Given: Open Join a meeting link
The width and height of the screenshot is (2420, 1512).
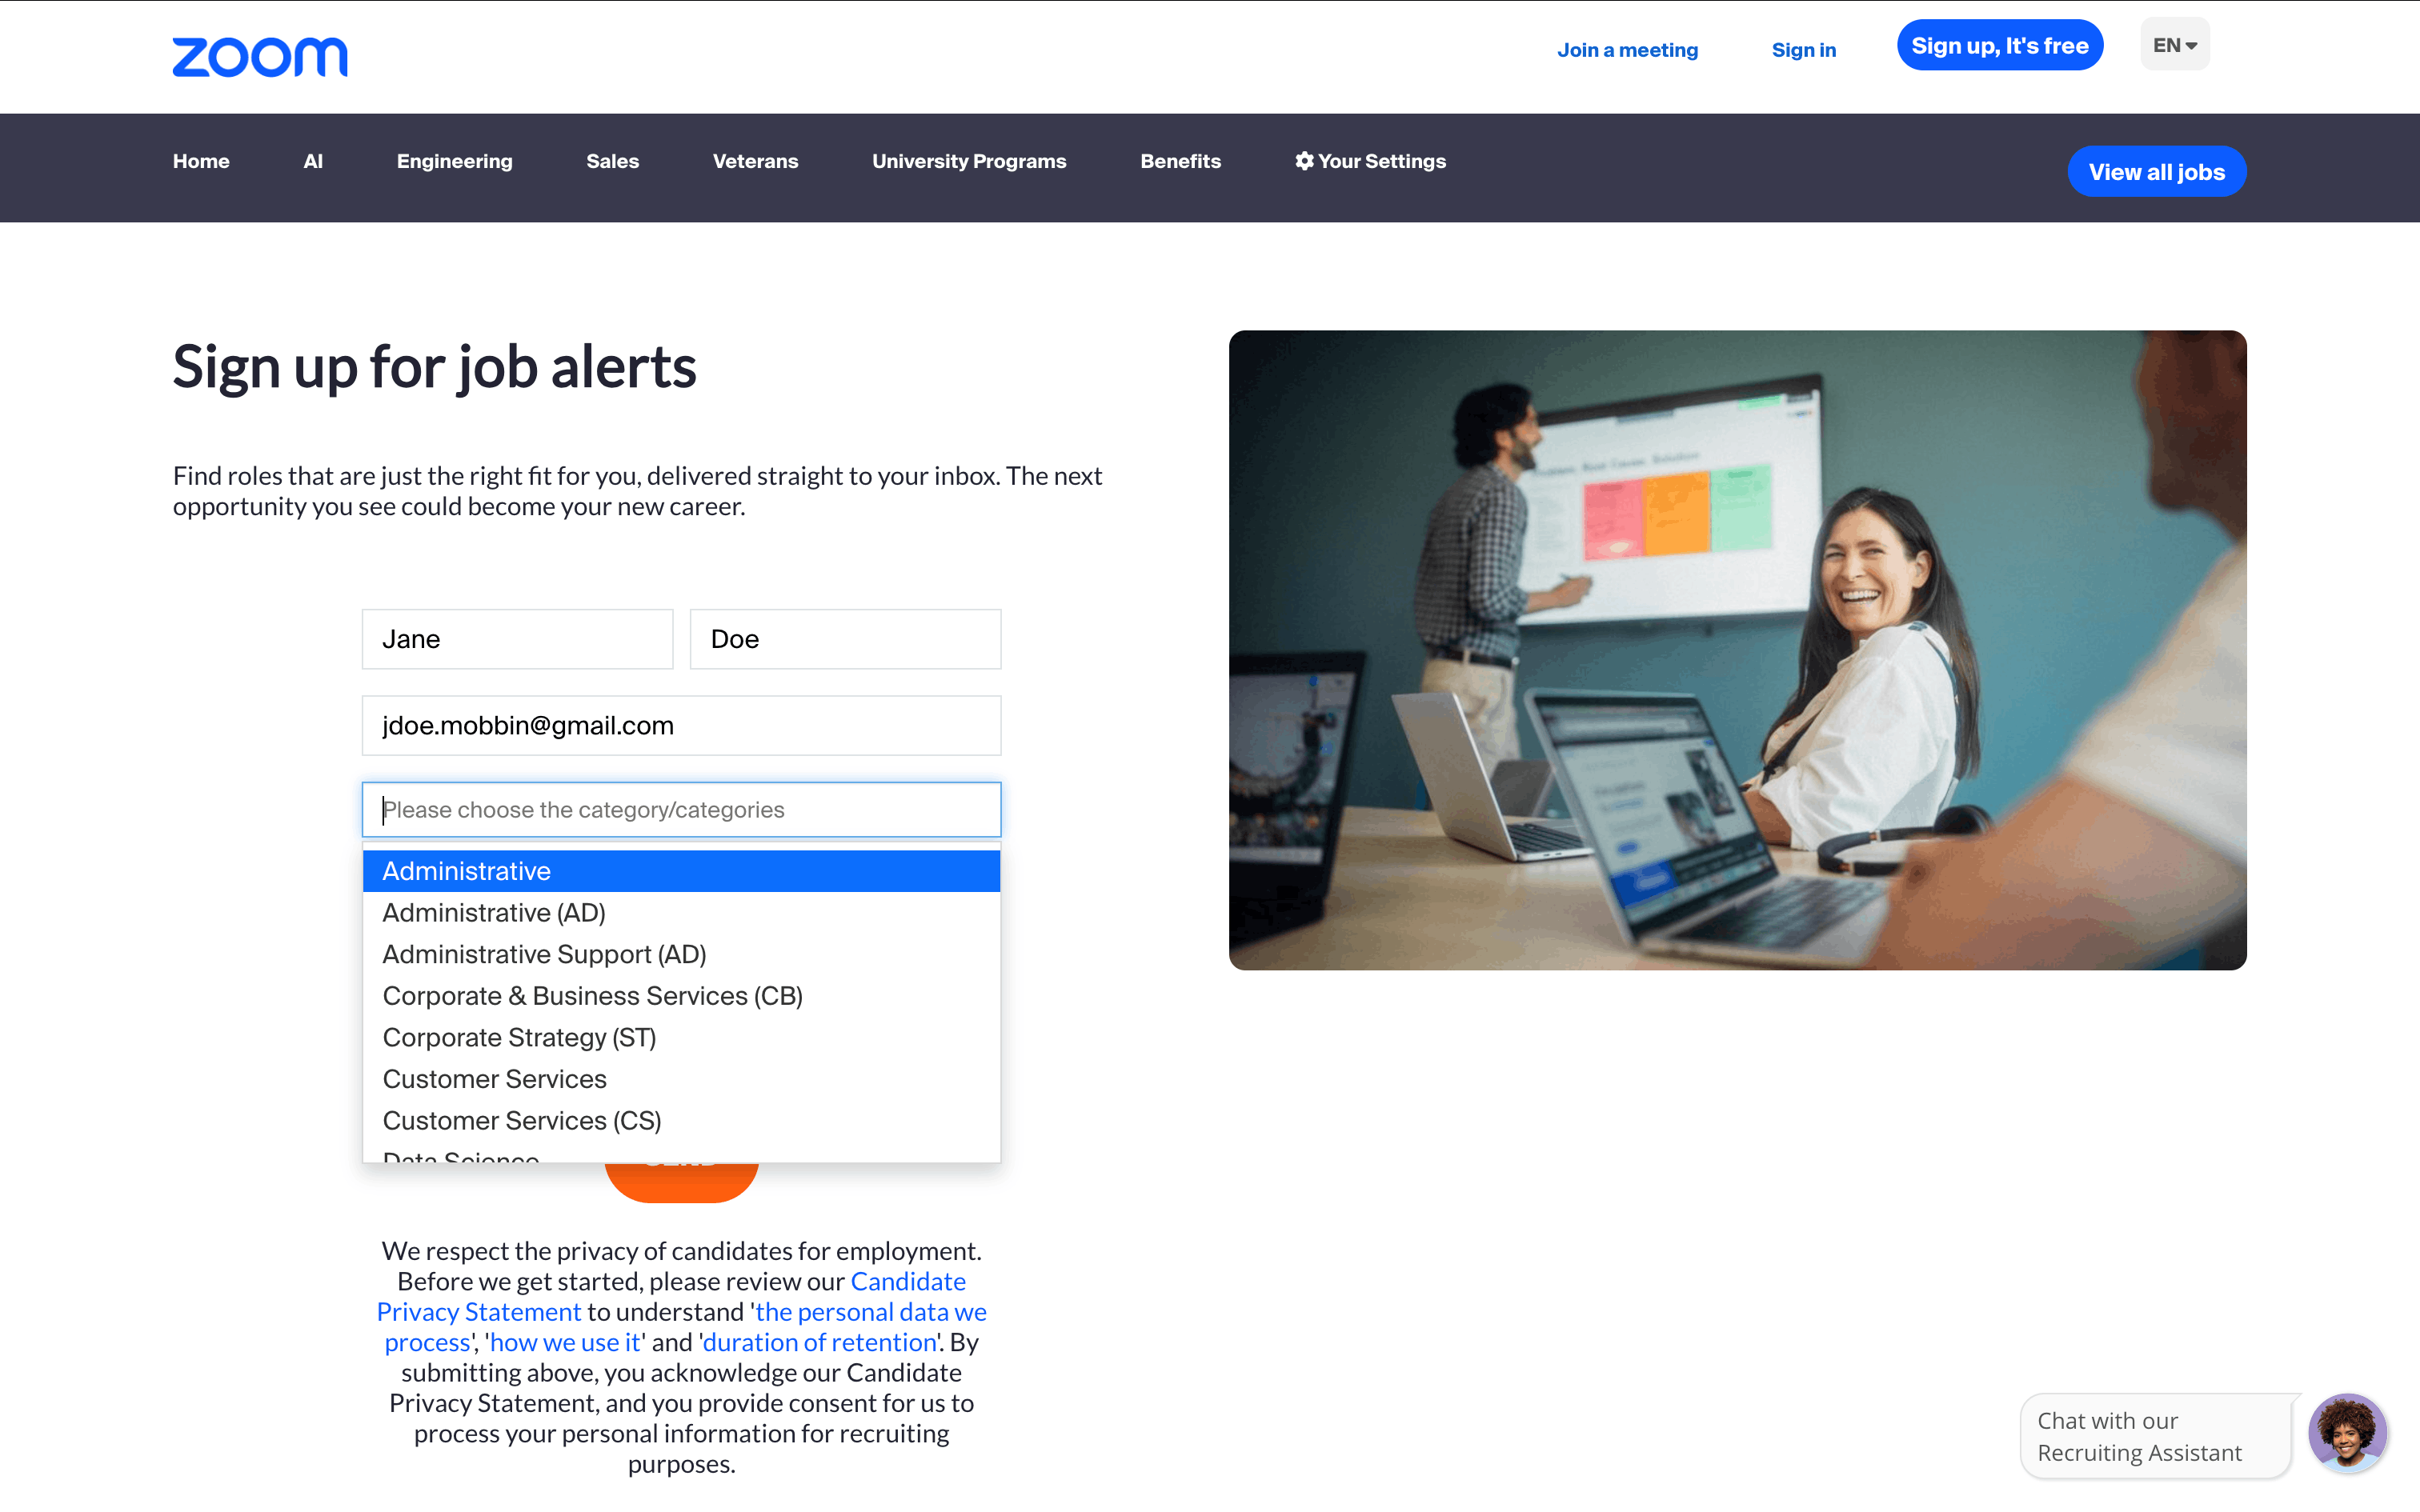Looking at the screenshot, I should (1627, 50).
